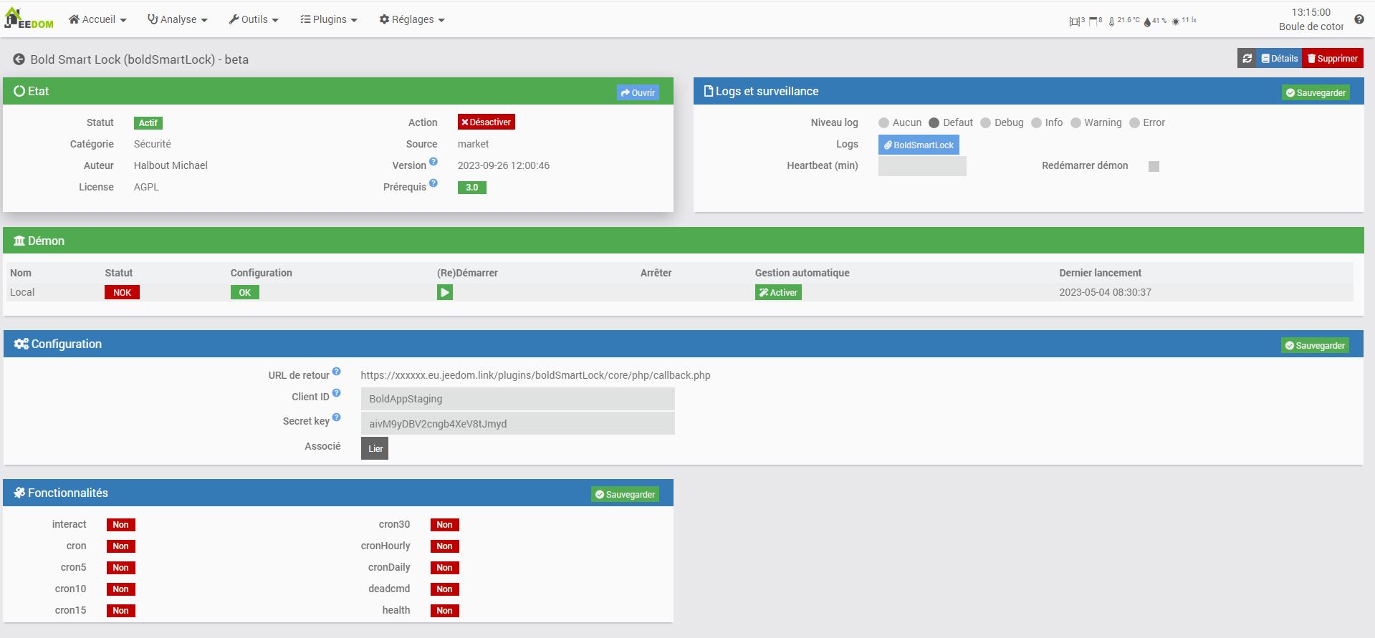Click the shutter summary icon showing 8

click(x=1096, y=21)
